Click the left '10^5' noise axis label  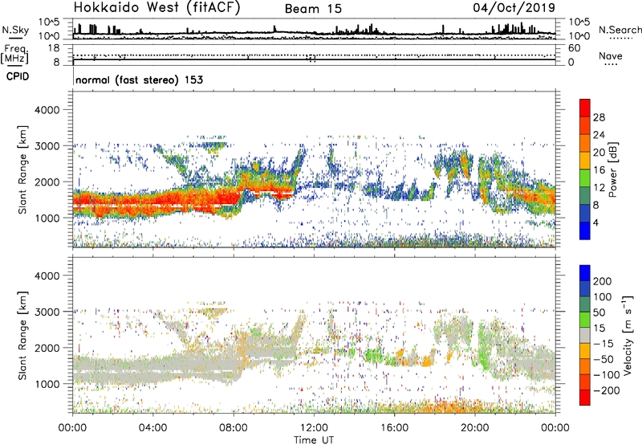(x=49, y=22)
